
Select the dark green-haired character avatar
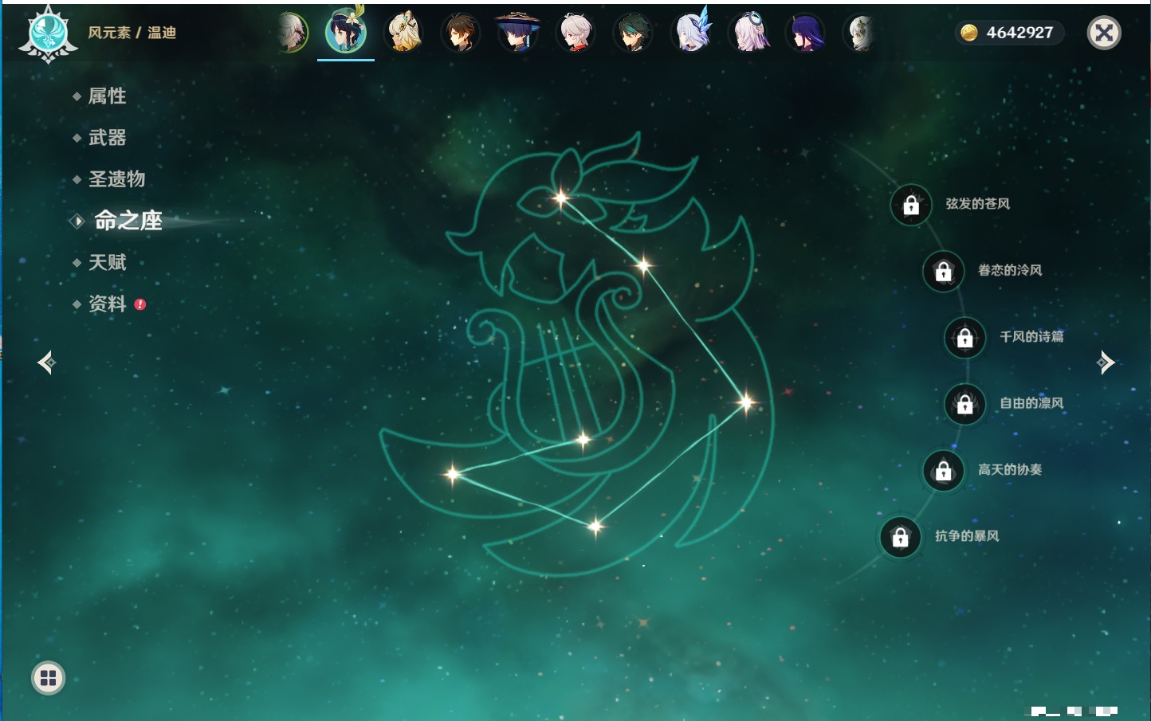click(633, 33)
